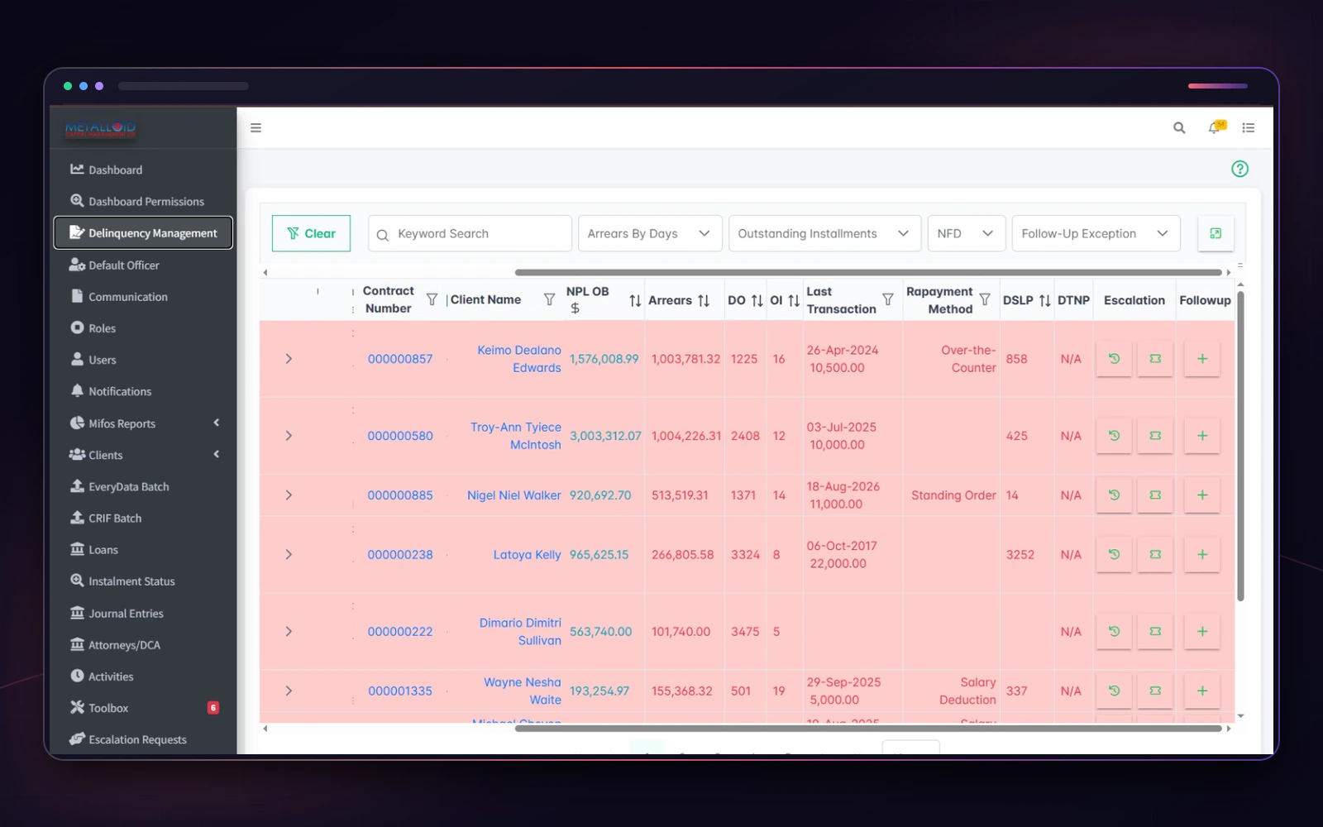Image resolution: width=1323 pixels, height=827 pixels.
Task: Click the green help question-mark icon
Action: pyautogui.click(x=1239, y=169)
